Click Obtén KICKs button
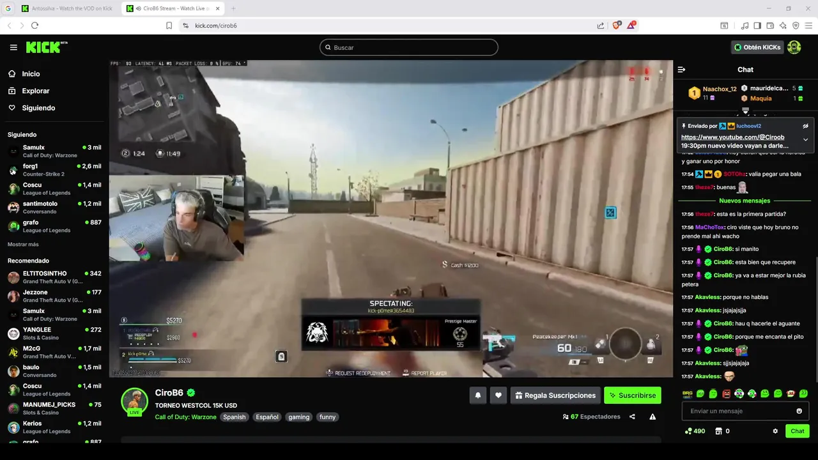The image size is (818, 460). click(x=757, y=47)
